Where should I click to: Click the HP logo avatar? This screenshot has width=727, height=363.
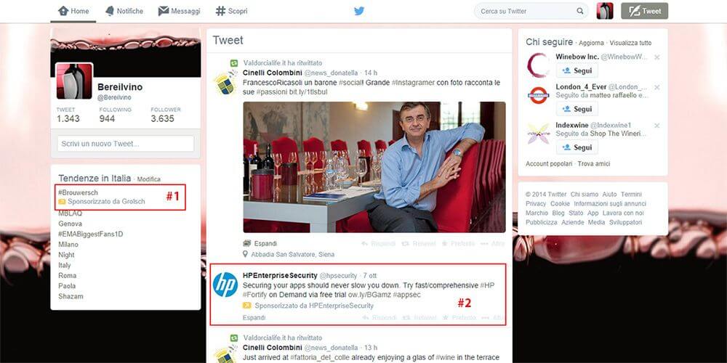click(225, 285)
